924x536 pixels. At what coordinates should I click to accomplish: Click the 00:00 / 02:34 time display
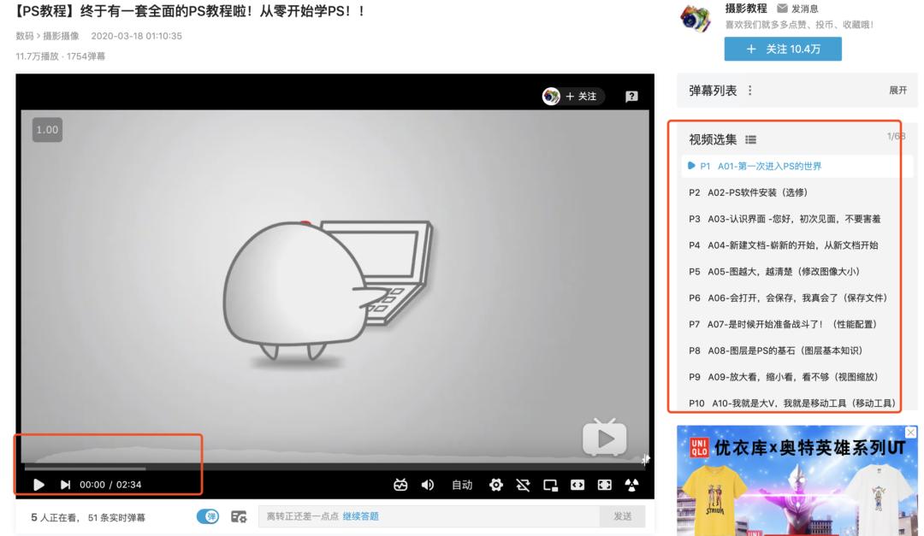coord(110,485)
